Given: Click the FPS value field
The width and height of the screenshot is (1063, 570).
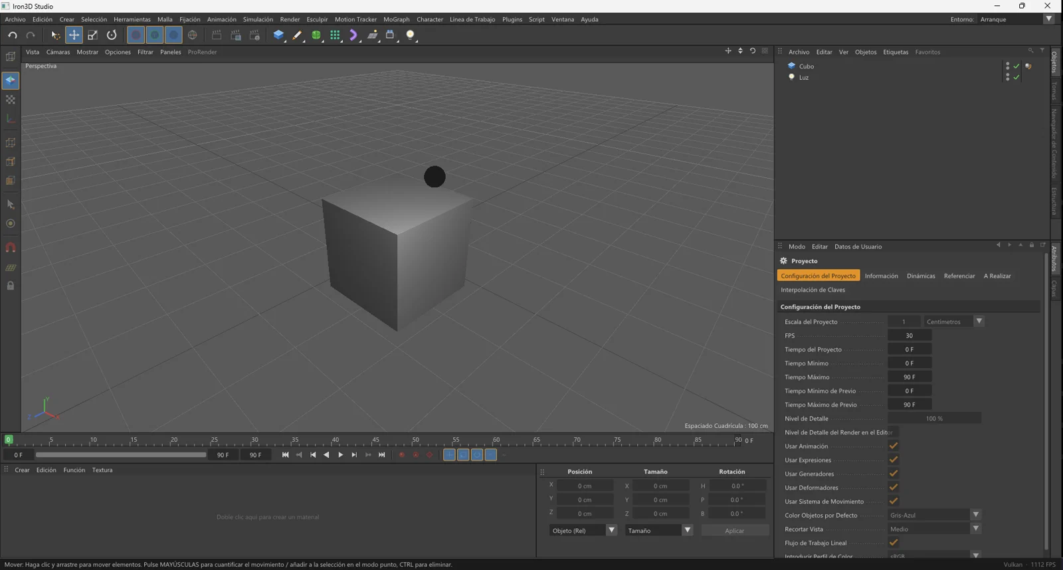Looking at the screenshot, I should point(910,335).
